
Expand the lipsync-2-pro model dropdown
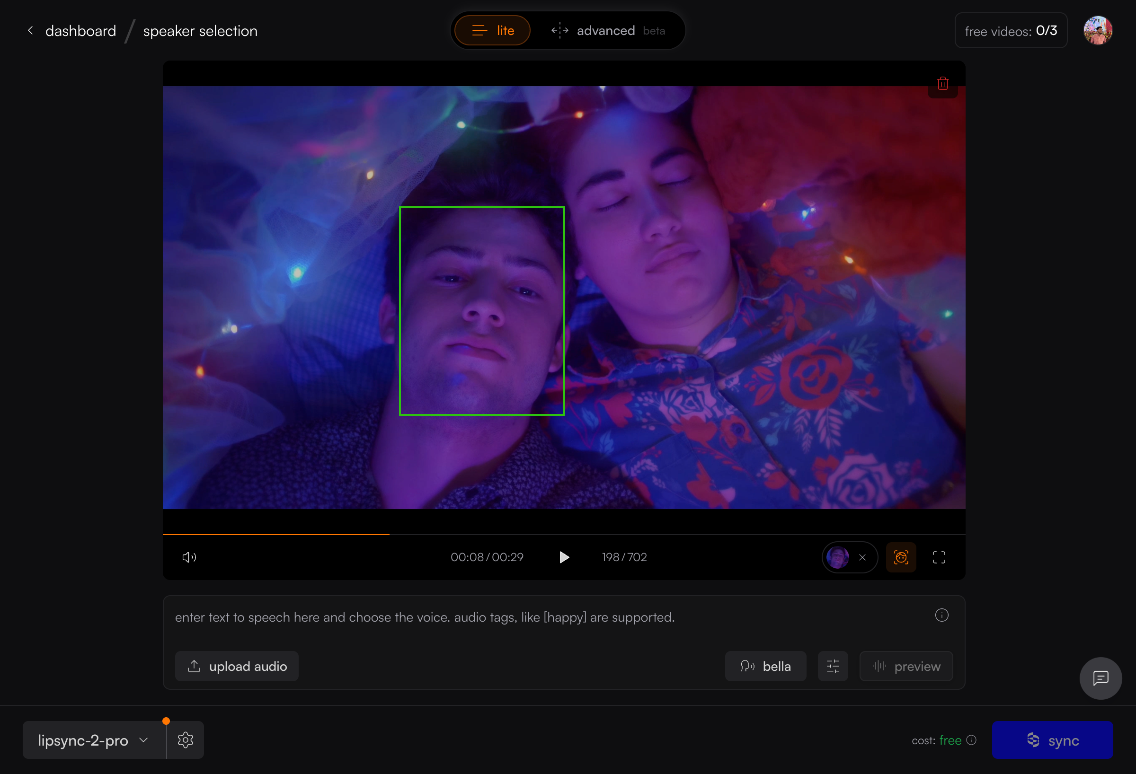click(x=93, y=740)
